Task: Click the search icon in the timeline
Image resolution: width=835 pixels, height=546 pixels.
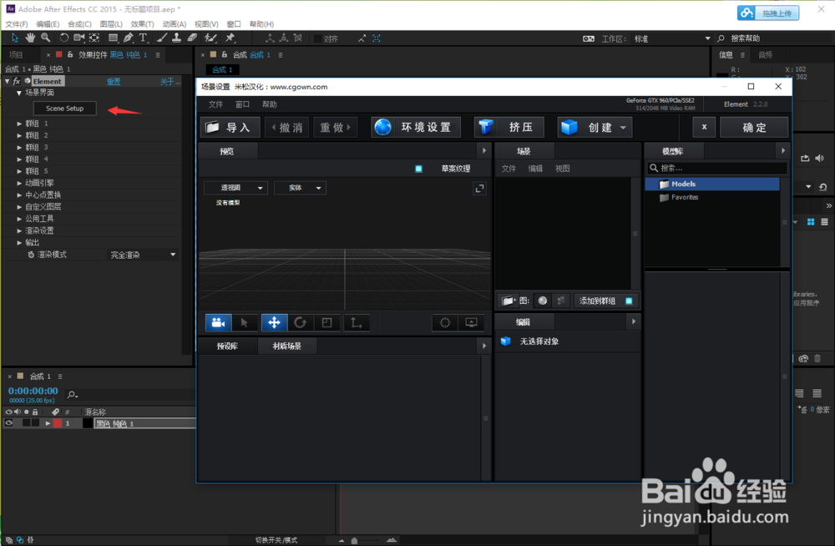Action: pos(73,395)
